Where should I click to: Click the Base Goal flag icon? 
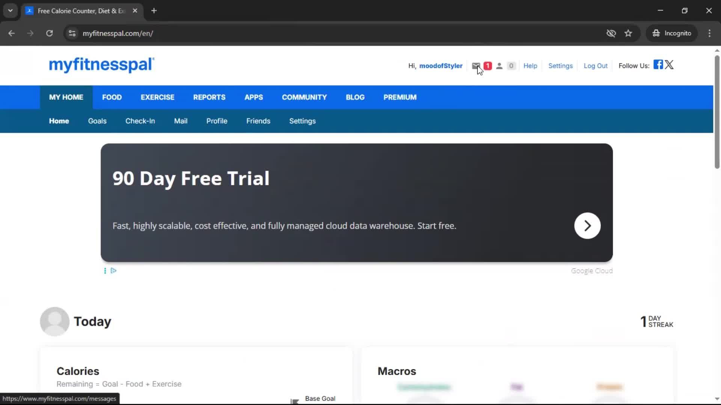point(295,401)
